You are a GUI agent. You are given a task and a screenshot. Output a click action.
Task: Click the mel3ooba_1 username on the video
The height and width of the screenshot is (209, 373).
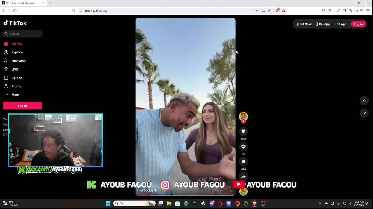[147, 190]
